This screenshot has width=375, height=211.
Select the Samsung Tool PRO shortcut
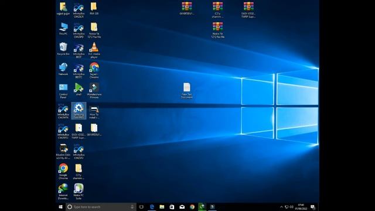[79, 111]
